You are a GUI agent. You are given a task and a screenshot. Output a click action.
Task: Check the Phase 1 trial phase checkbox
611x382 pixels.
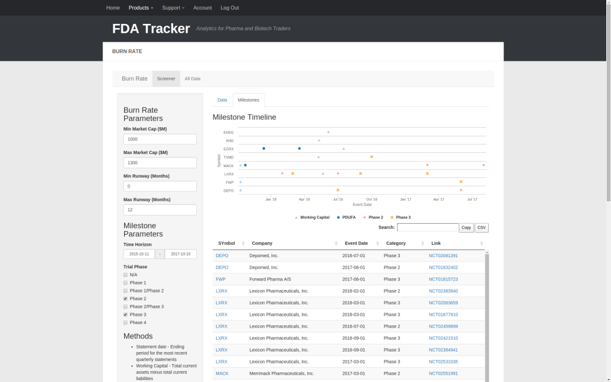click(125, 282)
